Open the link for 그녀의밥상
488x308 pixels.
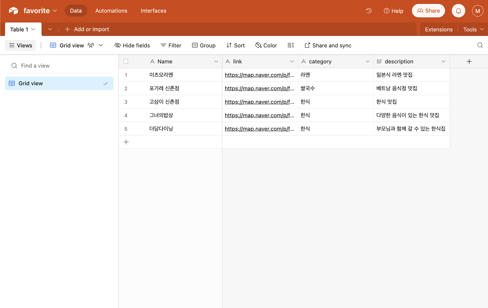[x=259, y=115]
